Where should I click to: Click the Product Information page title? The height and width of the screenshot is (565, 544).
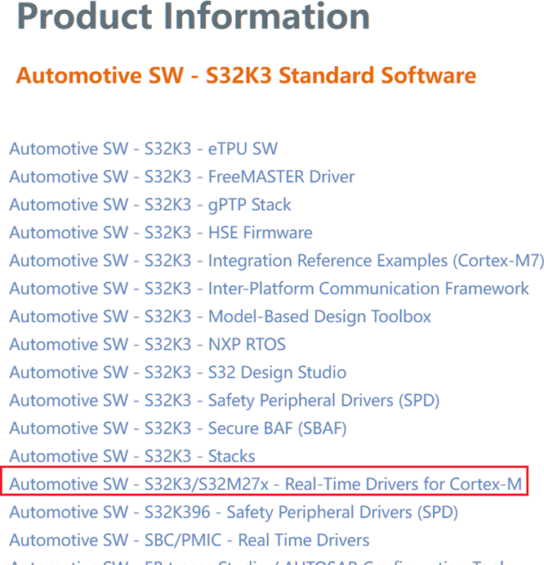coord(193,18)
